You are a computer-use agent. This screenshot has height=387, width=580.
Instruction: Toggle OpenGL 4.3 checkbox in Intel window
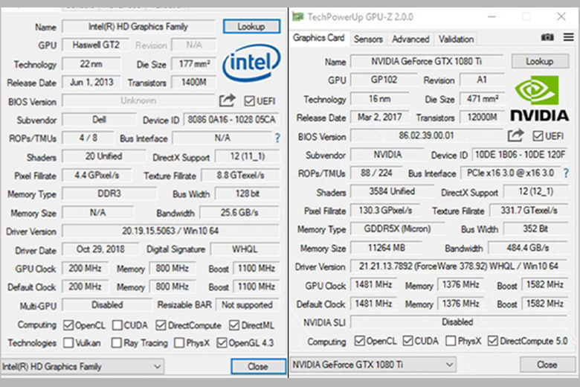[222, 342]
